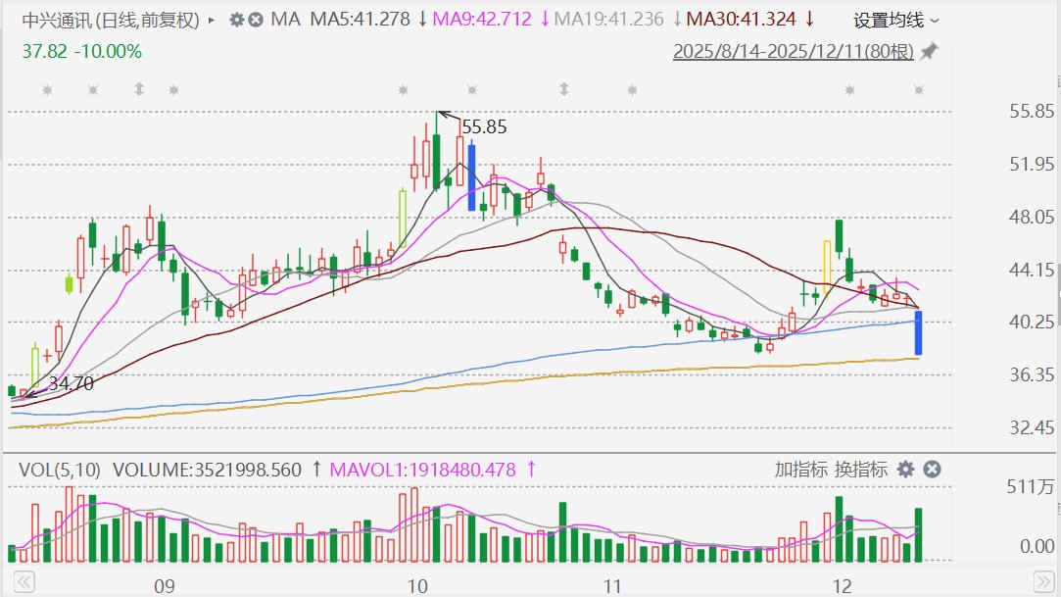The image size is (1061, 597).
Task: Open the 2025/8/14-2025/12/11 date range selector
Action: tap(792, 51)
